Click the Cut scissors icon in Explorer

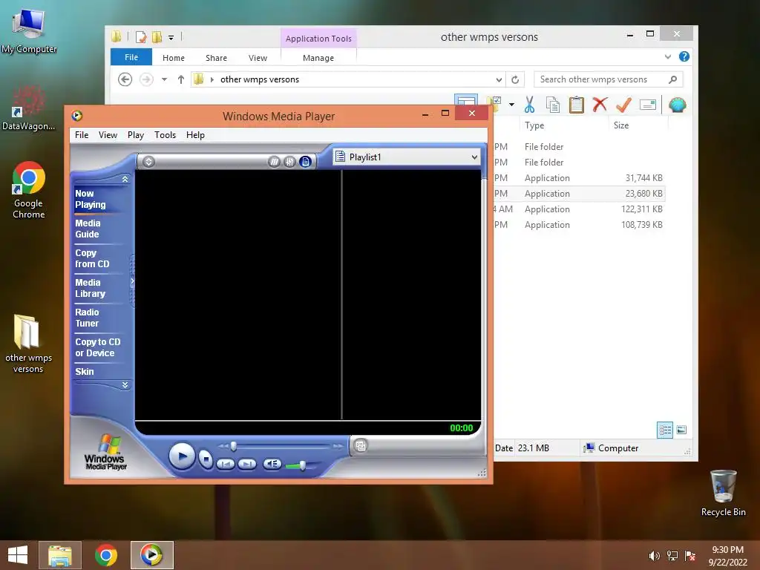click(x=529, y=105)
